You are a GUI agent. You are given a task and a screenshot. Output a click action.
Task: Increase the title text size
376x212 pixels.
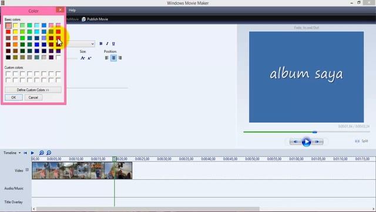[x=83, y=58]
